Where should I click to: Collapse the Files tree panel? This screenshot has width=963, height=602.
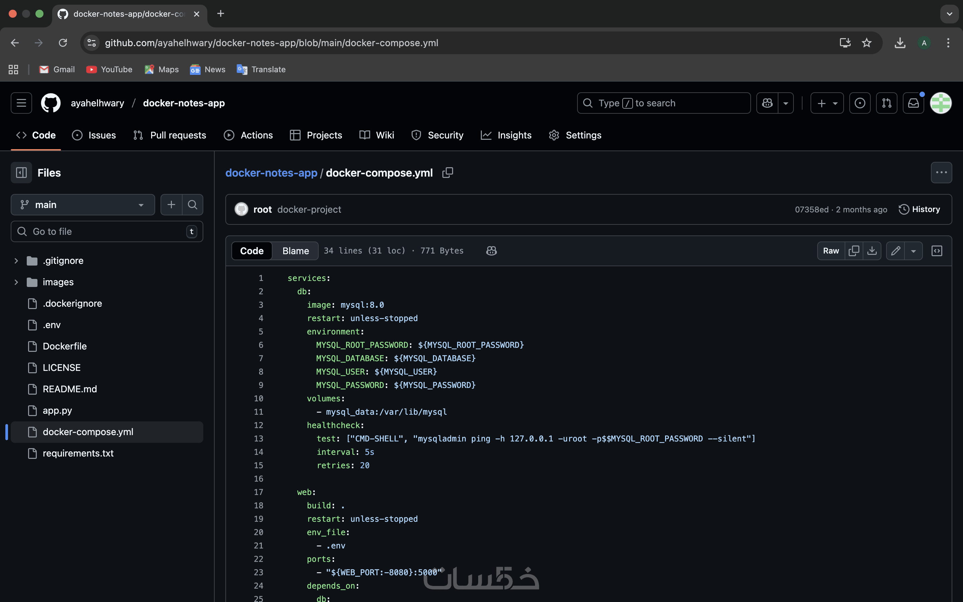21,173
